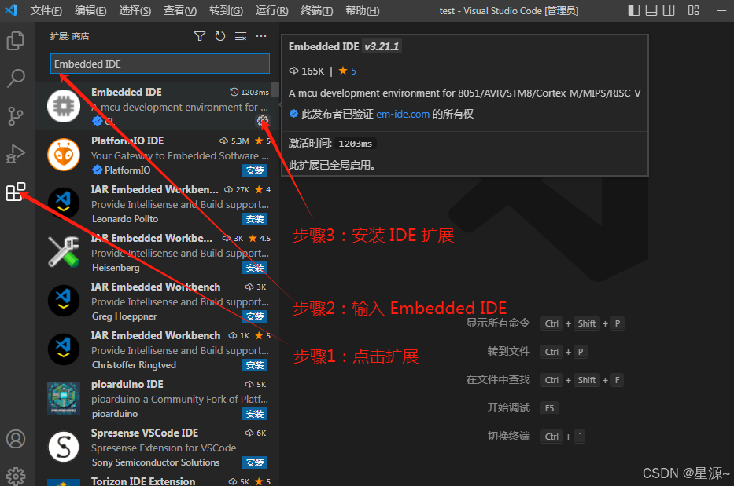734x486 pixels.
Task: Open the 帮助(H) menu
Action: point(363,10)
